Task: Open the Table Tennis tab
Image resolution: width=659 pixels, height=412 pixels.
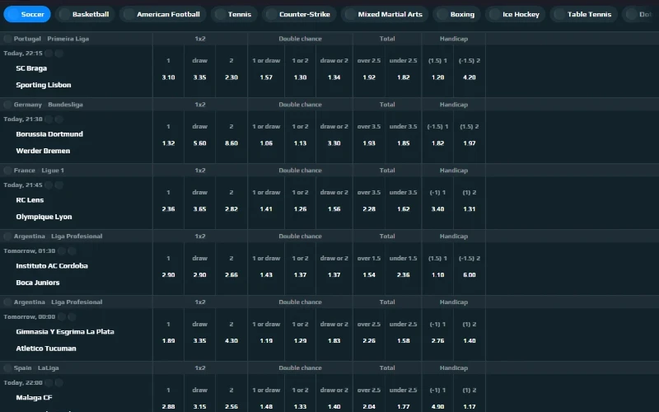Action: (x=583, y=14)
